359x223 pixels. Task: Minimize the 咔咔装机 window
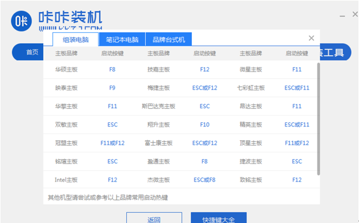pyautogui.click(x=342, y=16)
